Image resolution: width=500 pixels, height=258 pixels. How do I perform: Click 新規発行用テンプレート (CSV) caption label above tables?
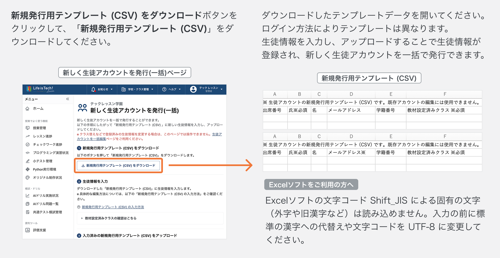[369, 78]
